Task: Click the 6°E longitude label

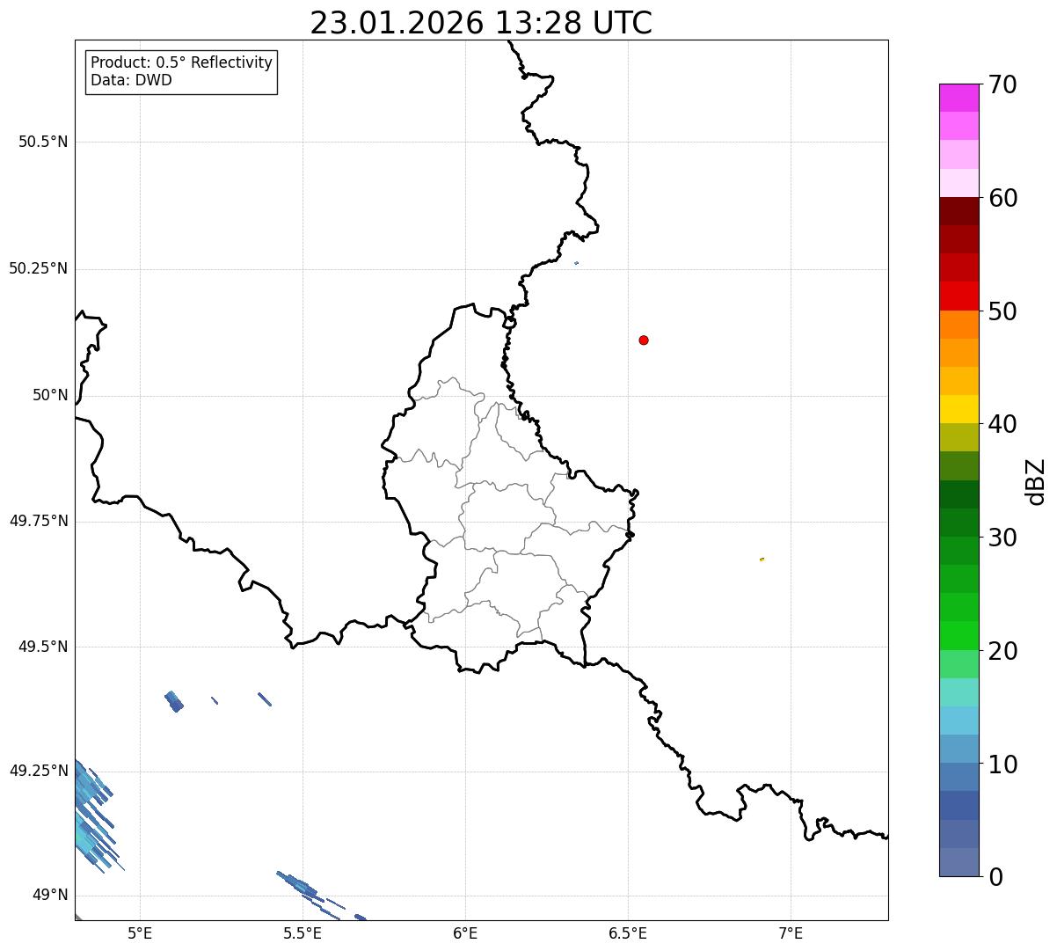Action: coord(465,933)
